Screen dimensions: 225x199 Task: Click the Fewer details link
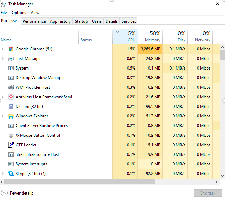coord(22,193)
